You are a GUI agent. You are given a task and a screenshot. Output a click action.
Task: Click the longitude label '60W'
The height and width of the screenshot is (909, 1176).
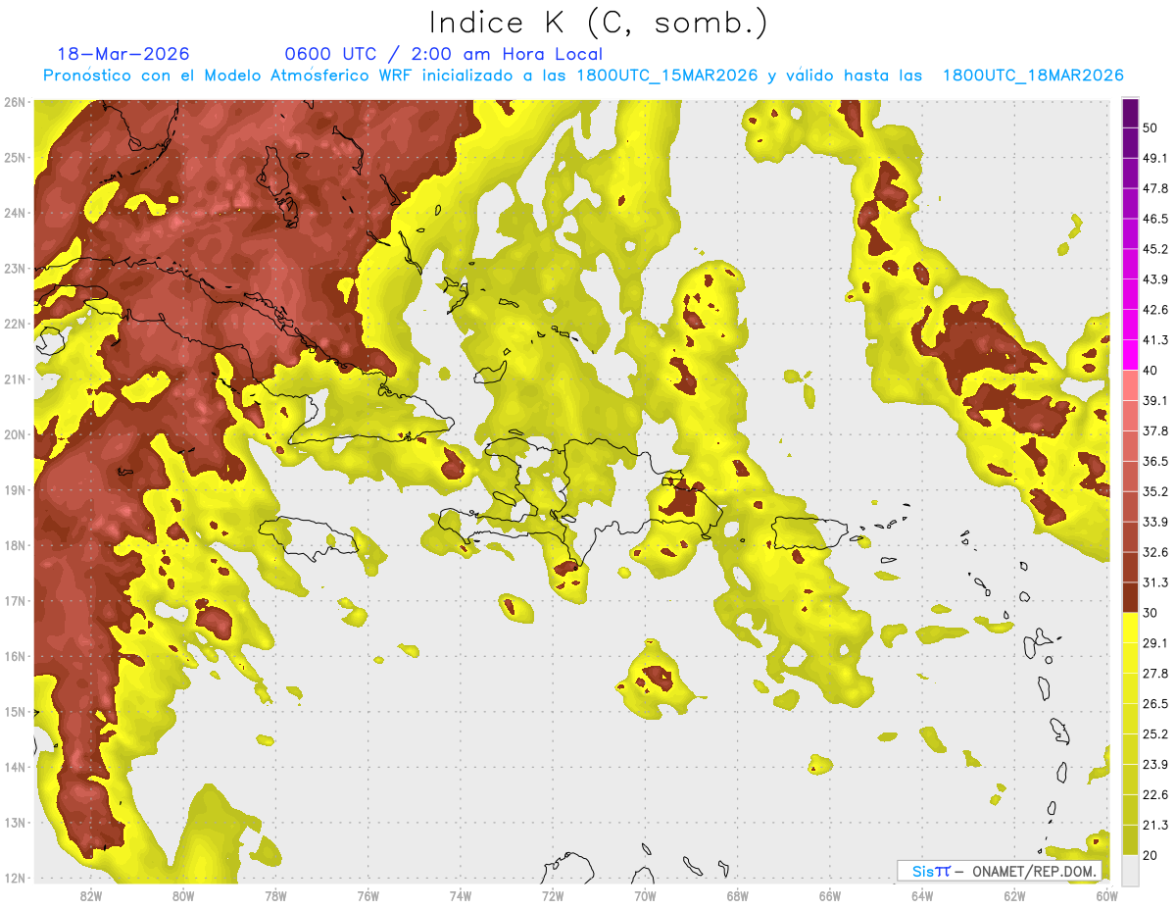click(1106, 895)
